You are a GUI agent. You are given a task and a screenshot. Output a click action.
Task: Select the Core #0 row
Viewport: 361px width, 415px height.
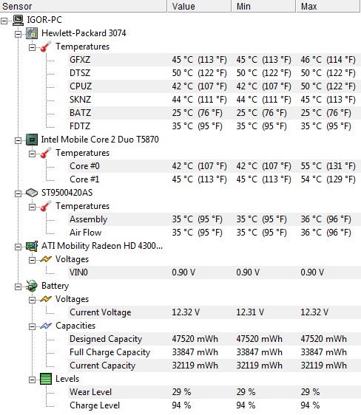coord(215,166)
